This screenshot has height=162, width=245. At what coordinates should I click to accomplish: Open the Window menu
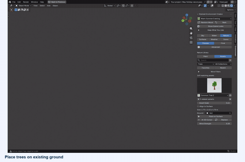(34, 2)
